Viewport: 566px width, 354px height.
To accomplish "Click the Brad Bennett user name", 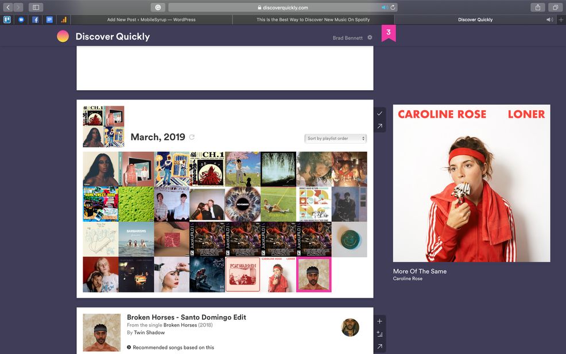I will tap(348, 37).
